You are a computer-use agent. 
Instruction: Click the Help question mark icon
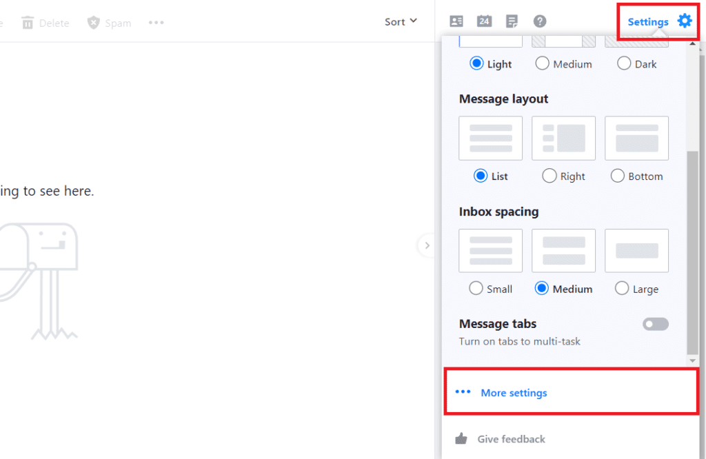[x=540, y=21]
